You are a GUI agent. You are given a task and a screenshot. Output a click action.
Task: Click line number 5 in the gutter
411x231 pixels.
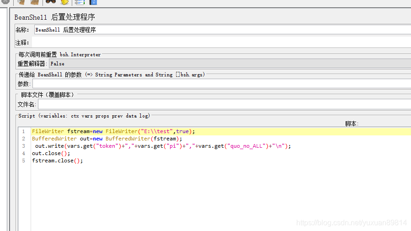point(24,161)
